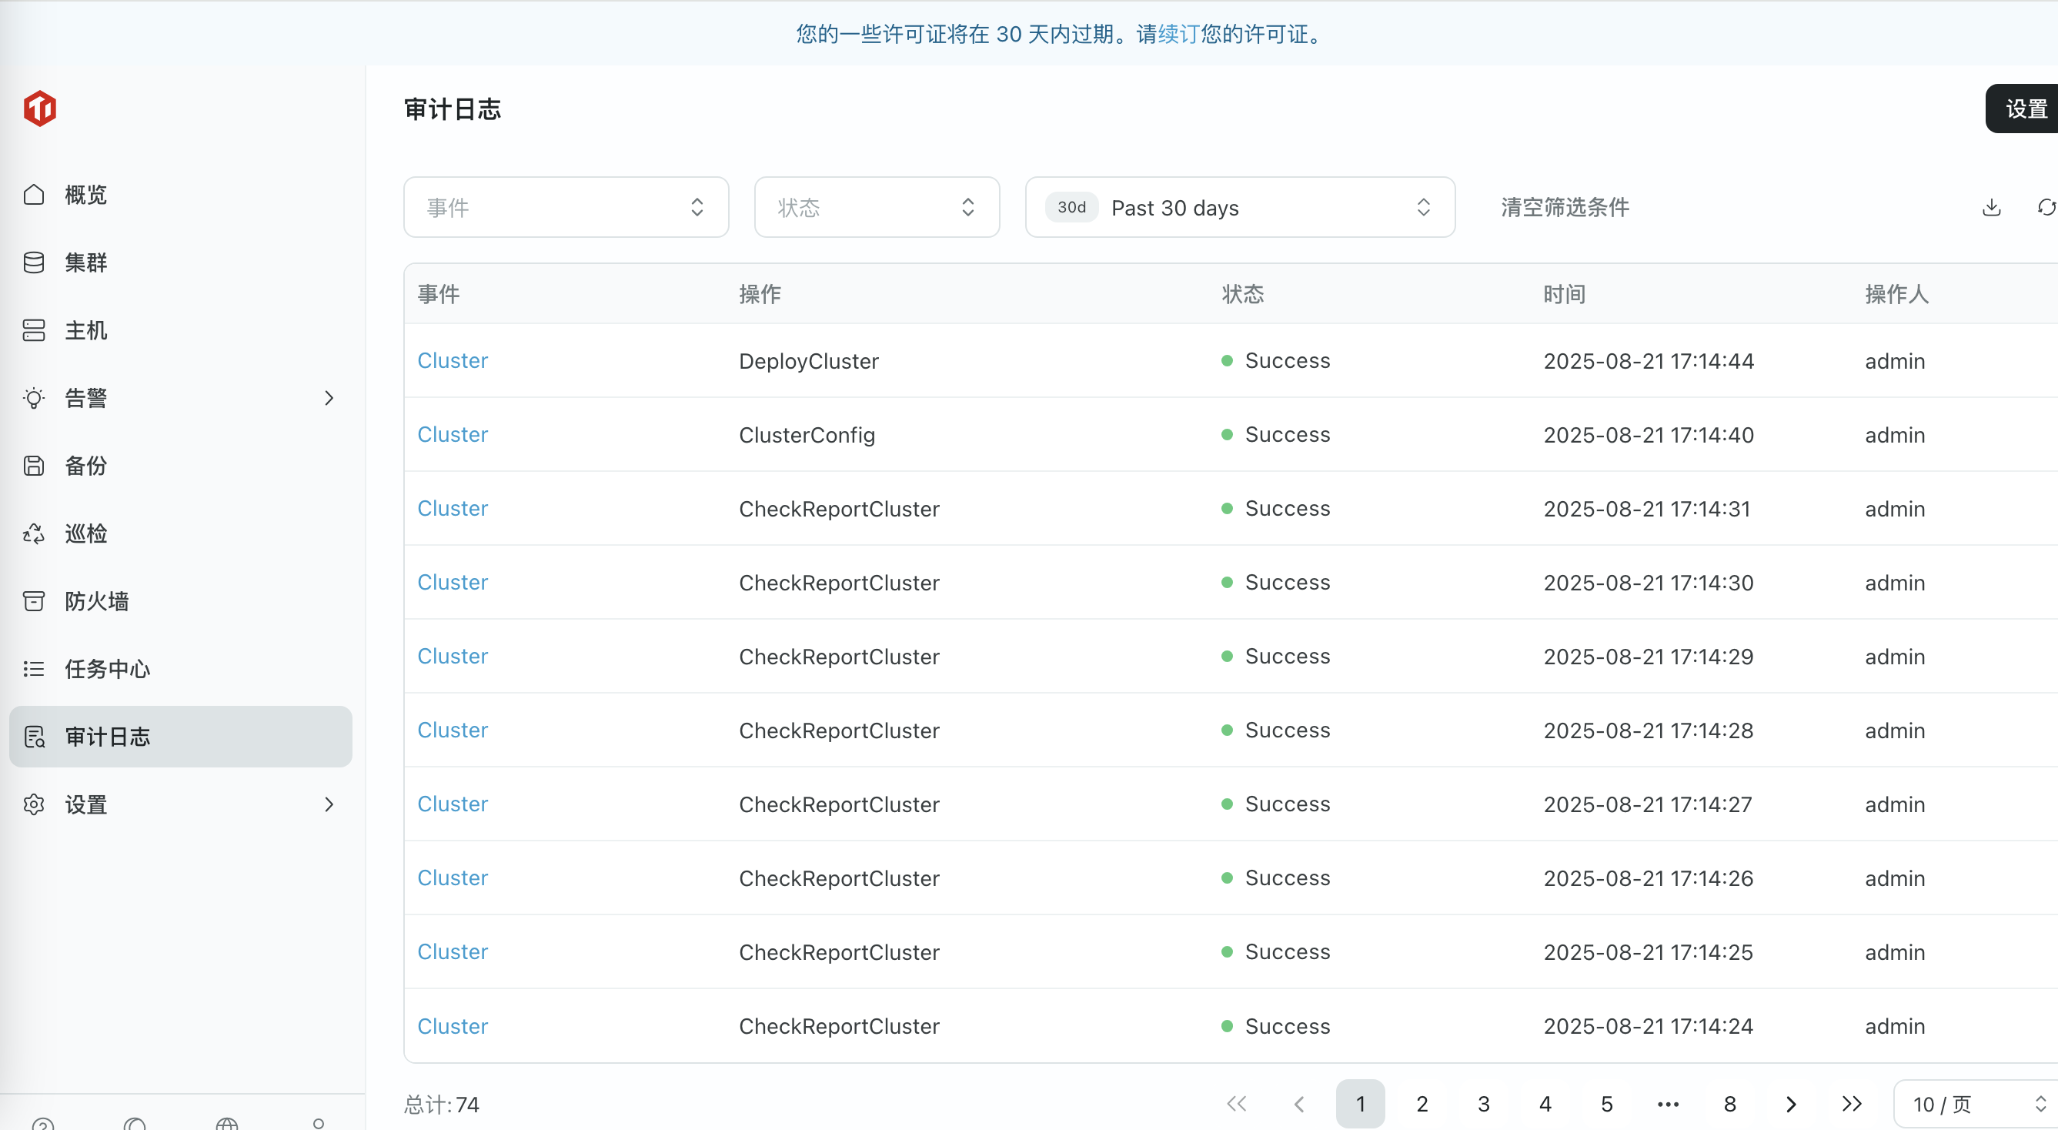This screenshot has height=1130, width=2058.
Task: Click the 续订 renew license link
Action: point(1179,34)
